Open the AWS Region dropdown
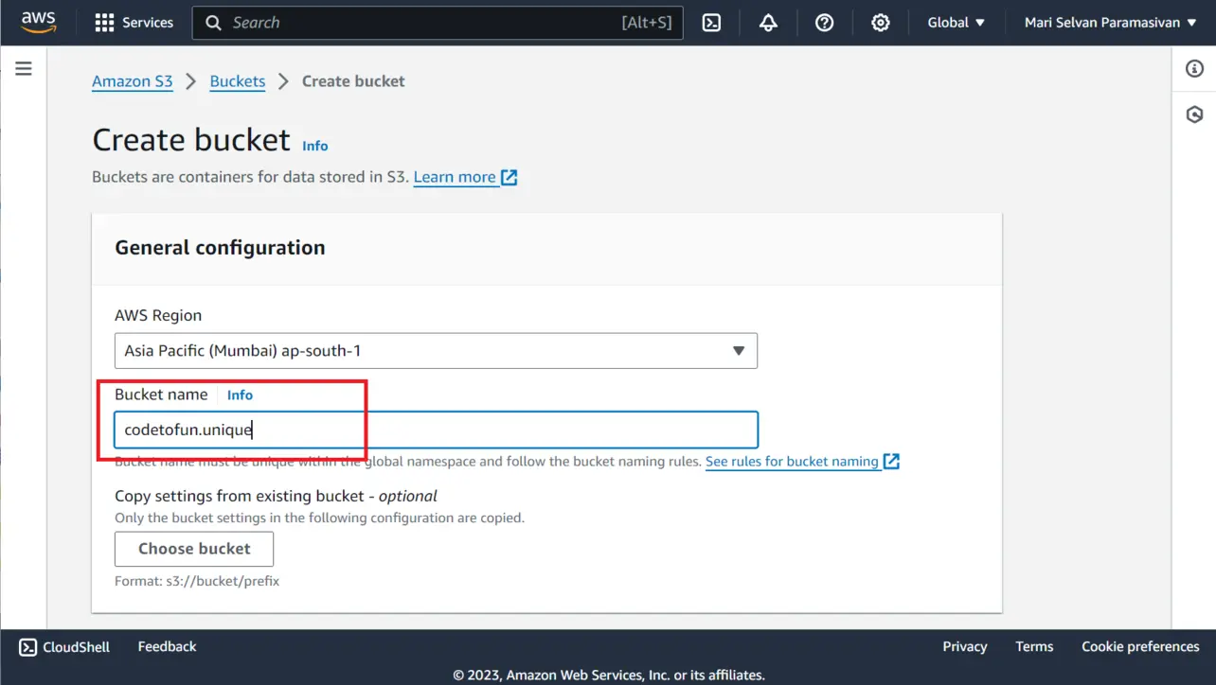The width and height of the screenshot is (1216, 685). click(x=436, y=351)
